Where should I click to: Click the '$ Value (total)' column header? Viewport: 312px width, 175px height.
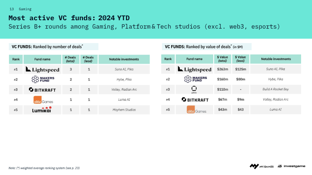coord(222,59)
